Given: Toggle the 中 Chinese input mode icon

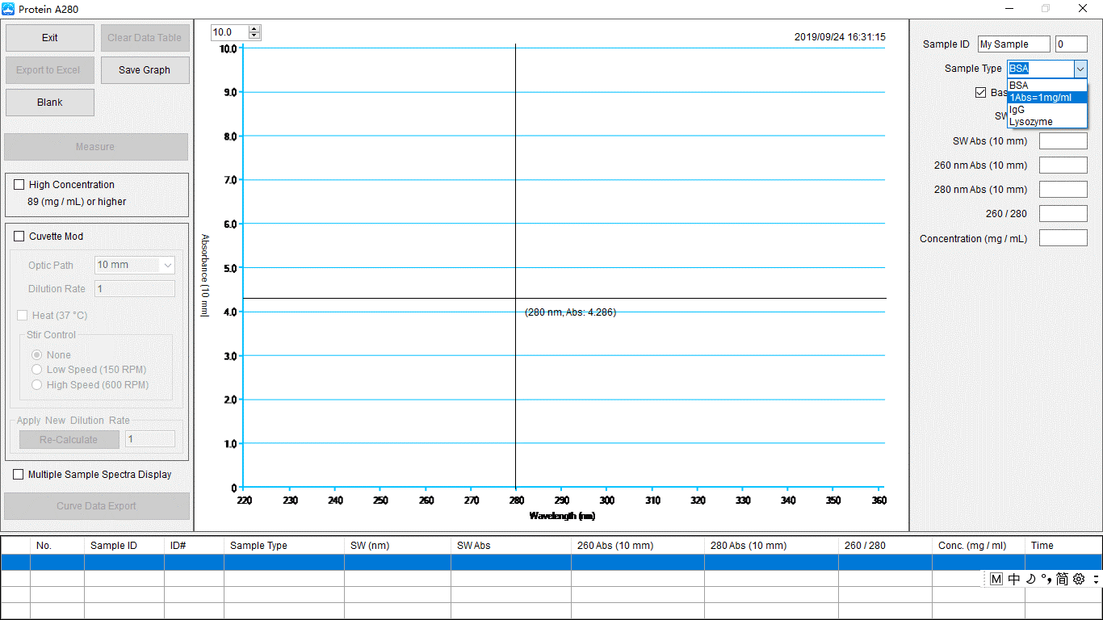Looking at the screenshot, I should tap(1014, 579).
